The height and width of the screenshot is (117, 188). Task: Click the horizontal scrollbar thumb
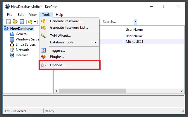coord(92,91)
